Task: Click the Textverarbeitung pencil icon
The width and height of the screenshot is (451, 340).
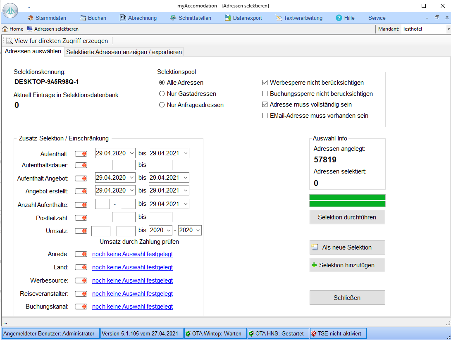Action: 279,18
